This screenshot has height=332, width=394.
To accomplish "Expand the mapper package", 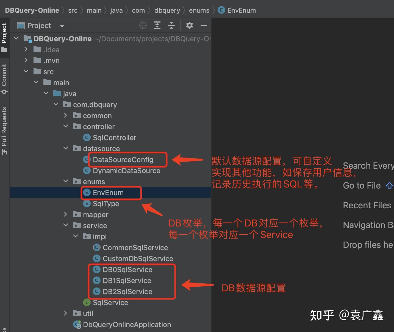I will [65, 214].
